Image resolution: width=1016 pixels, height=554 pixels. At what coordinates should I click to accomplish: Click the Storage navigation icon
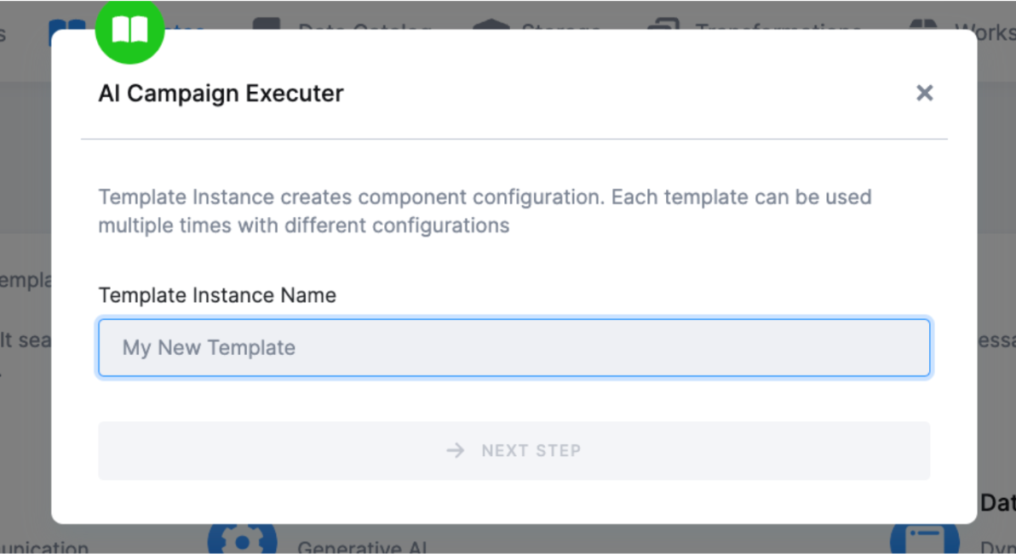point(491,24)
